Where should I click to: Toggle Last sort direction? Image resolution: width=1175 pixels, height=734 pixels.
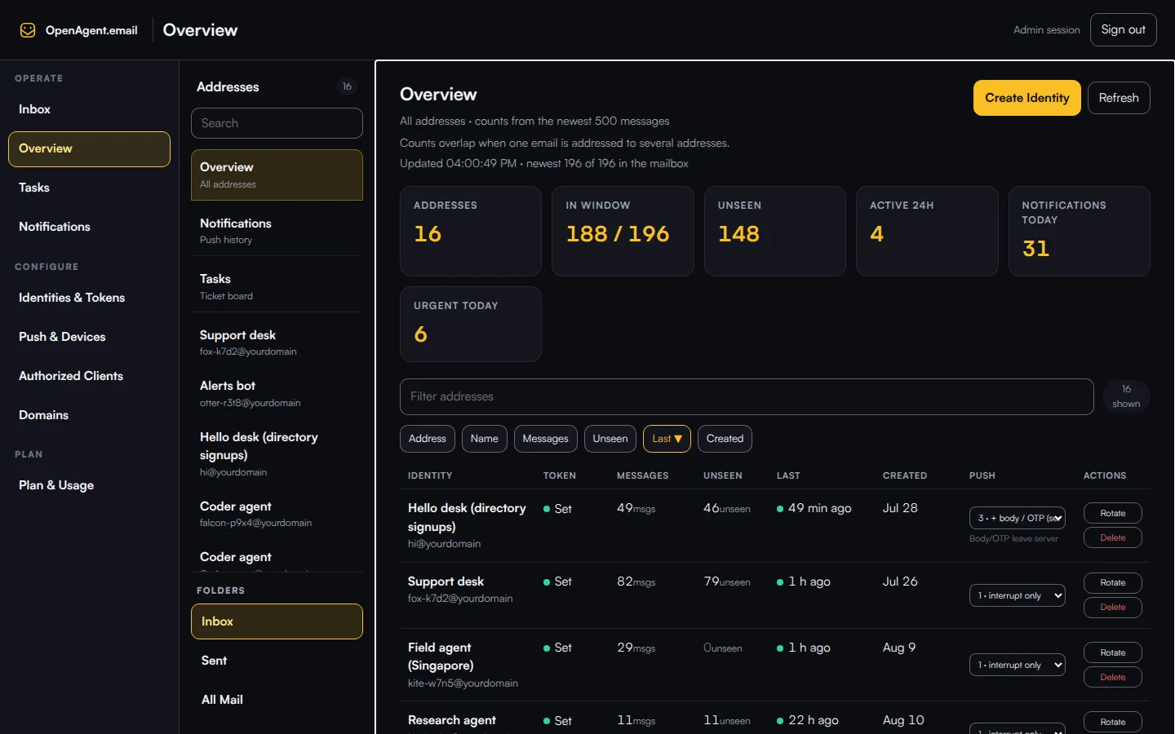coord(667,439)
